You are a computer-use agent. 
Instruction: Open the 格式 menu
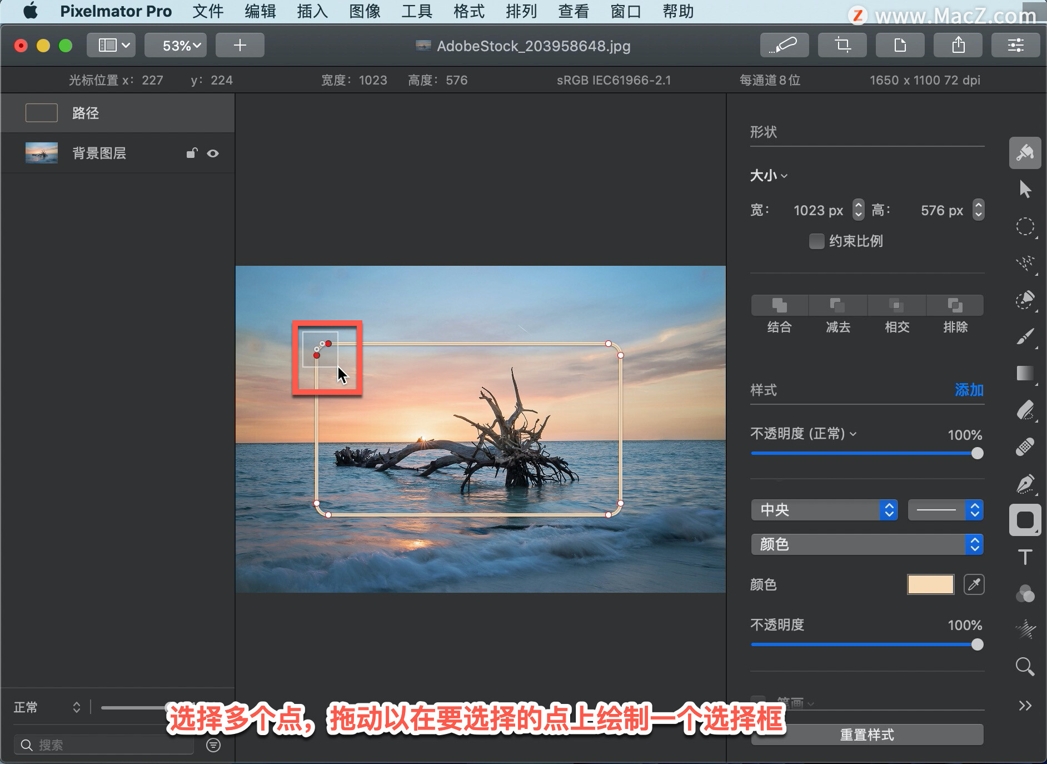point(469,11)
